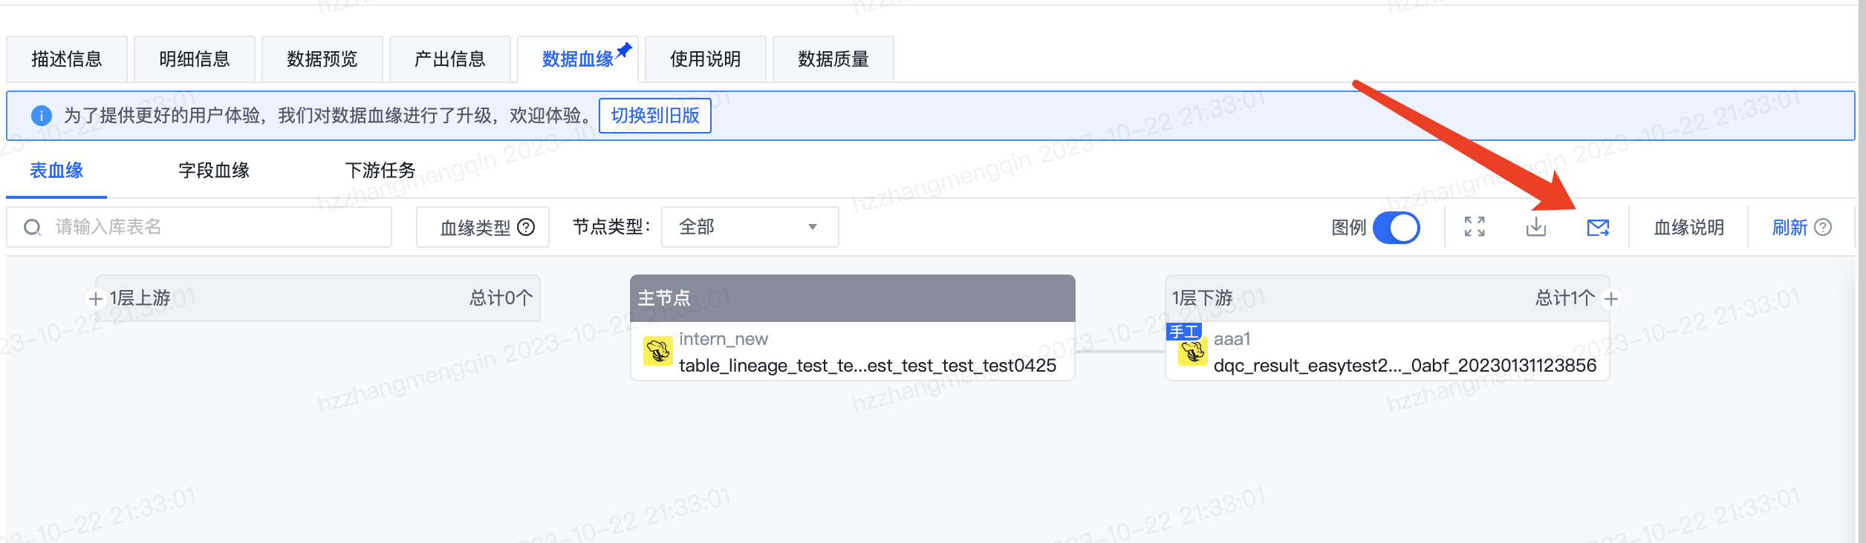Viewport: 1866px width, 543px height.
Task: Click the download lineage icon
Action: (1536, 227)
